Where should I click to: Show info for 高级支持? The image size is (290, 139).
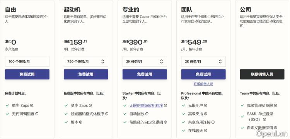pos(205,114)
